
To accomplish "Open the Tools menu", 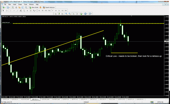I will point(26,4).
